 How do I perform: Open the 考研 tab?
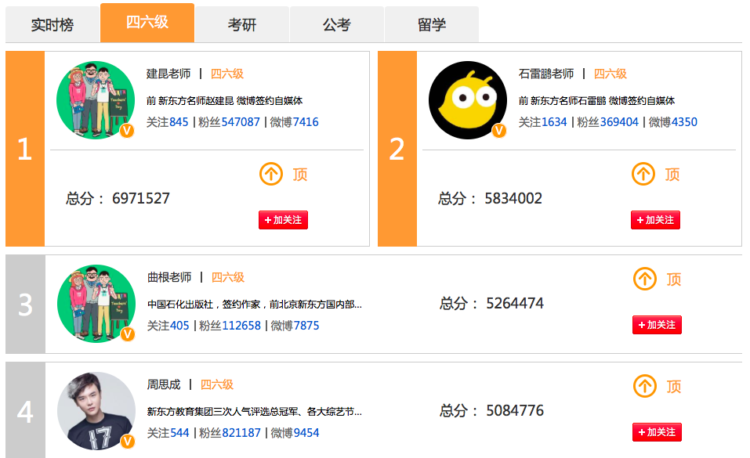click(x=242, y=24)
